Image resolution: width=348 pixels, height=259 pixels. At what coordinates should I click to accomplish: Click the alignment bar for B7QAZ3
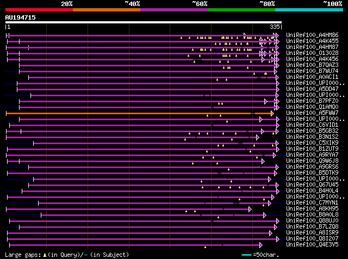[149, 65]
